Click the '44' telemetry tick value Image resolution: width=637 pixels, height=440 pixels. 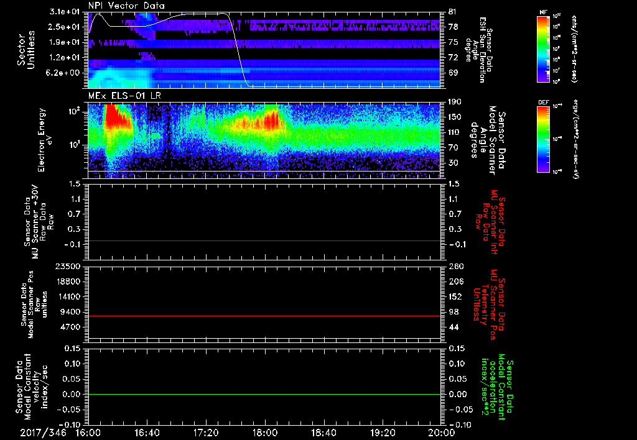point(453,327)
